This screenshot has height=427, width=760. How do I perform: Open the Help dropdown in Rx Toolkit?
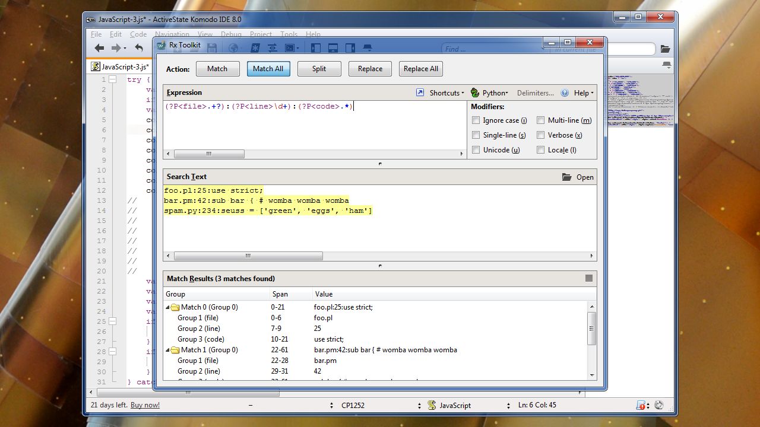[x=583, y=93]
